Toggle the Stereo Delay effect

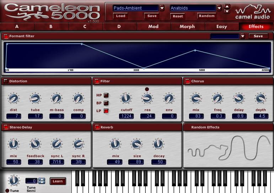point(6,127)
